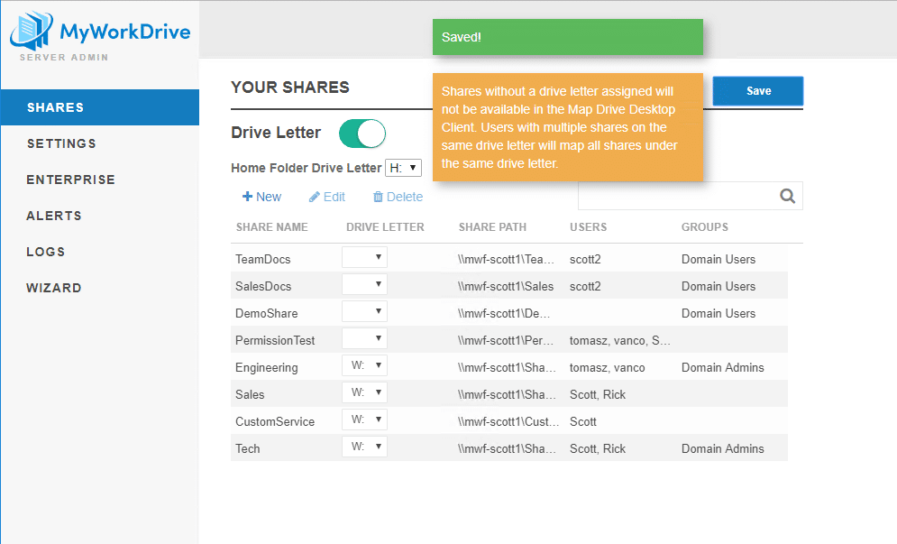Image resolution: width=897 pixels, height=544 pixels.
Task: Click the pencil Edit icon
Action: pyautogui.click(x=315, y=197)
